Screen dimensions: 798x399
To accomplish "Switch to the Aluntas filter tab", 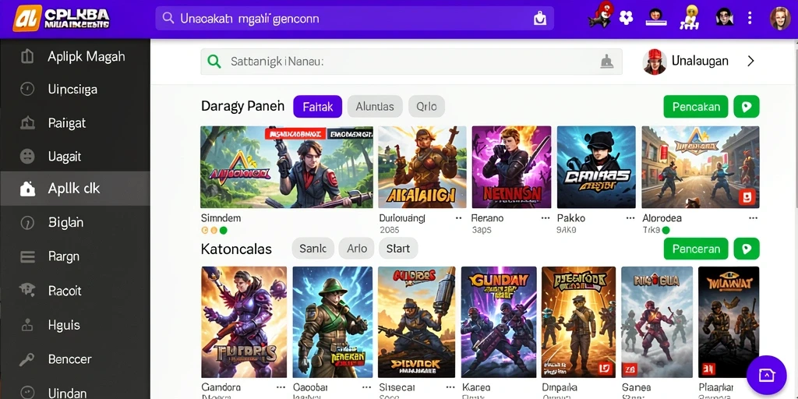I will coord(375,107).
